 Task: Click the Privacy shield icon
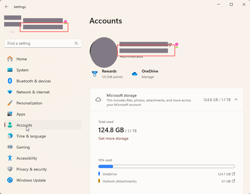pos(10,169)
